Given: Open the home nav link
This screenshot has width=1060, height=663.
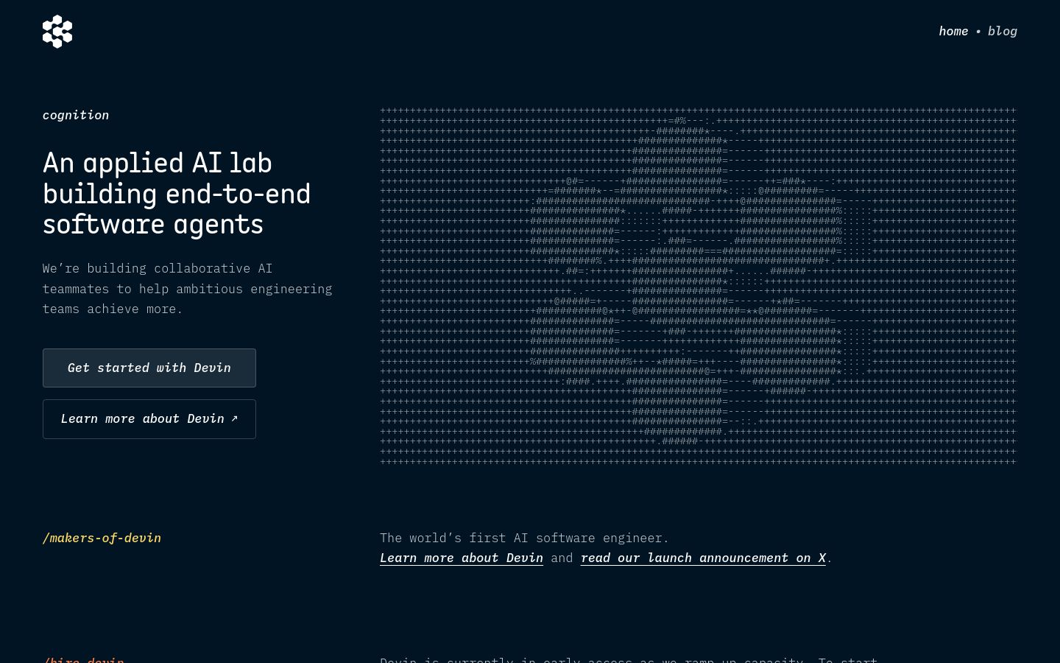Looking at the screenshot, I should 953,31.
